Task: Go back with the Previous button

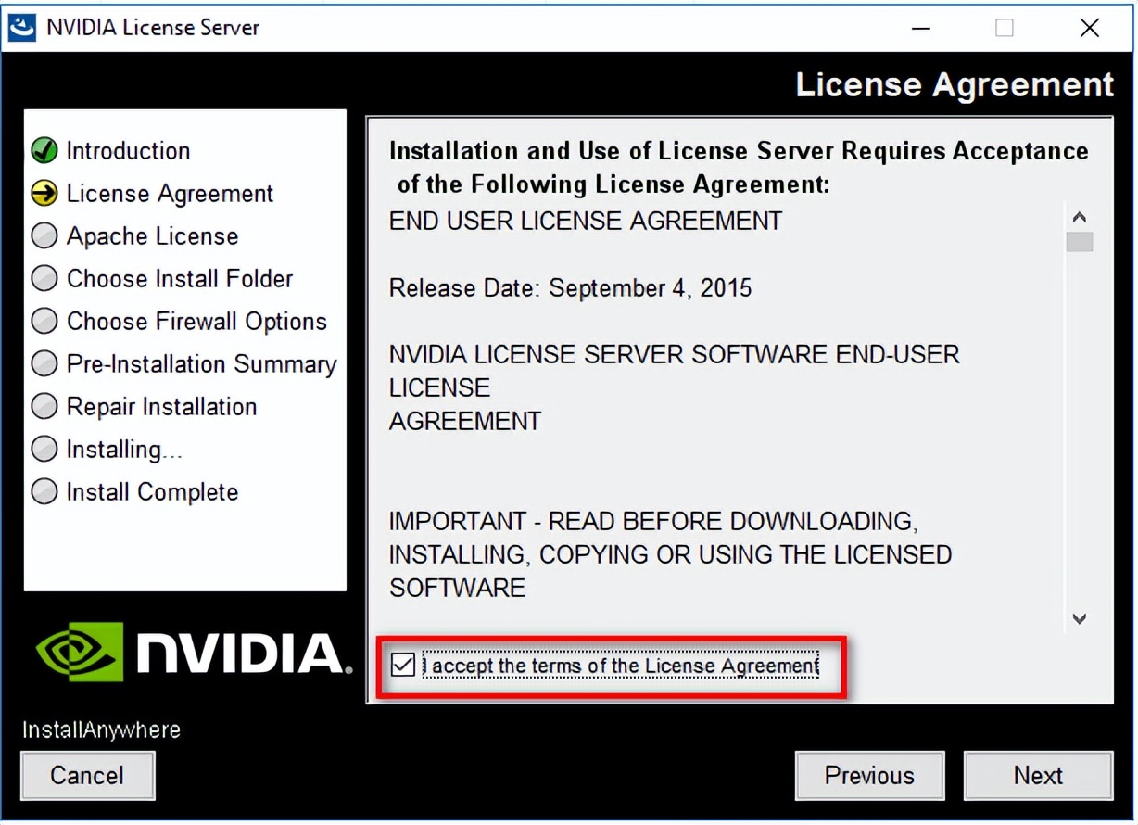Action: [869, 775]
